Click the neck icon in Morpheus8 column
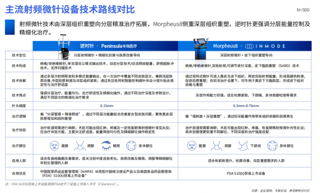320x193 pixels. tap(217, 146)
